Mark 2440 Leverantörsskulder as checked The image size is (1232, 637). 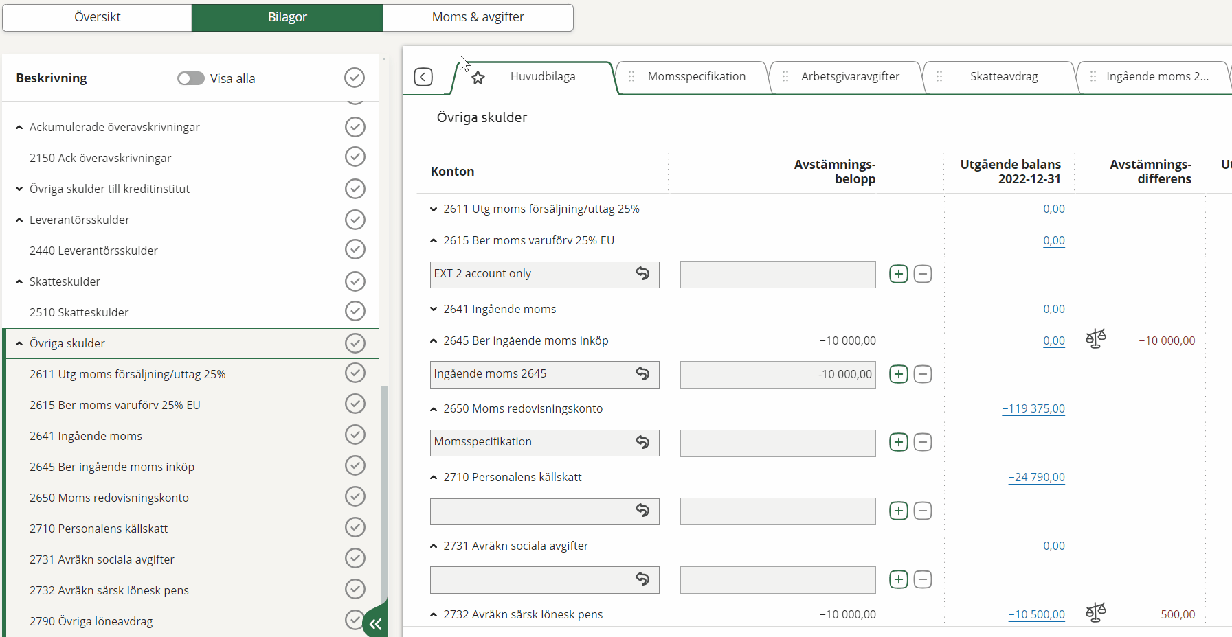point(355,250)
